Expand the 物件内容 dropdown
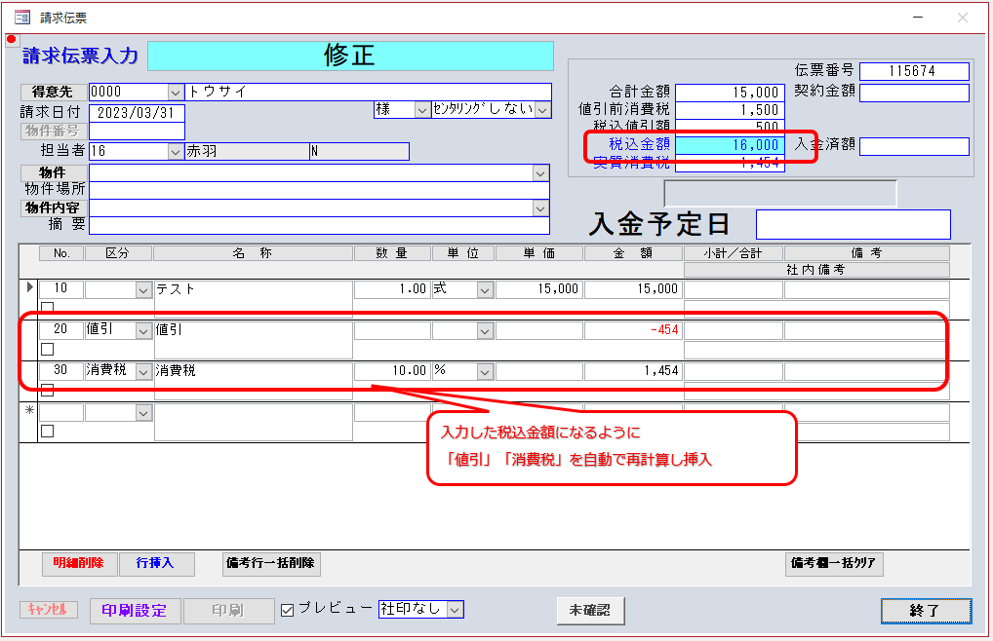 click(539, 207)
